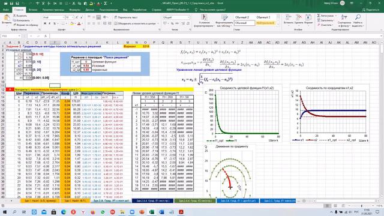Switch to the Developer (Разработчик) tab

140,10
